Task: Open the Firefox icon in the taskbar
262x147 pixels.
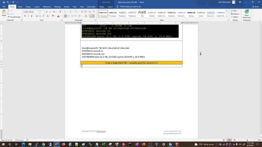Action: coord(63,144)
